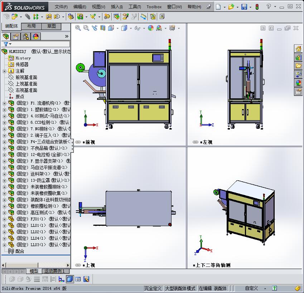Select the 配合 mates folder
Viewport: 304px width, 293px height.
(20, 251)
